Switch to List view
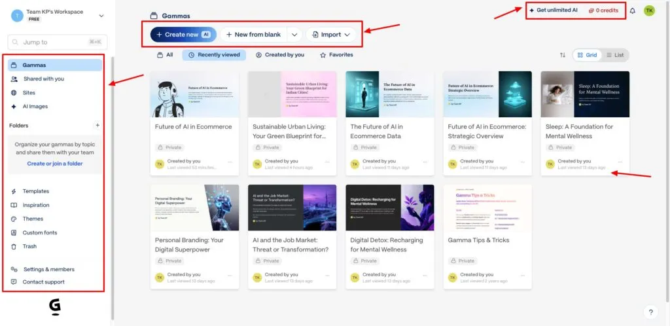The width and height of the screenshot is (670, 326). (x=614, y=55)
